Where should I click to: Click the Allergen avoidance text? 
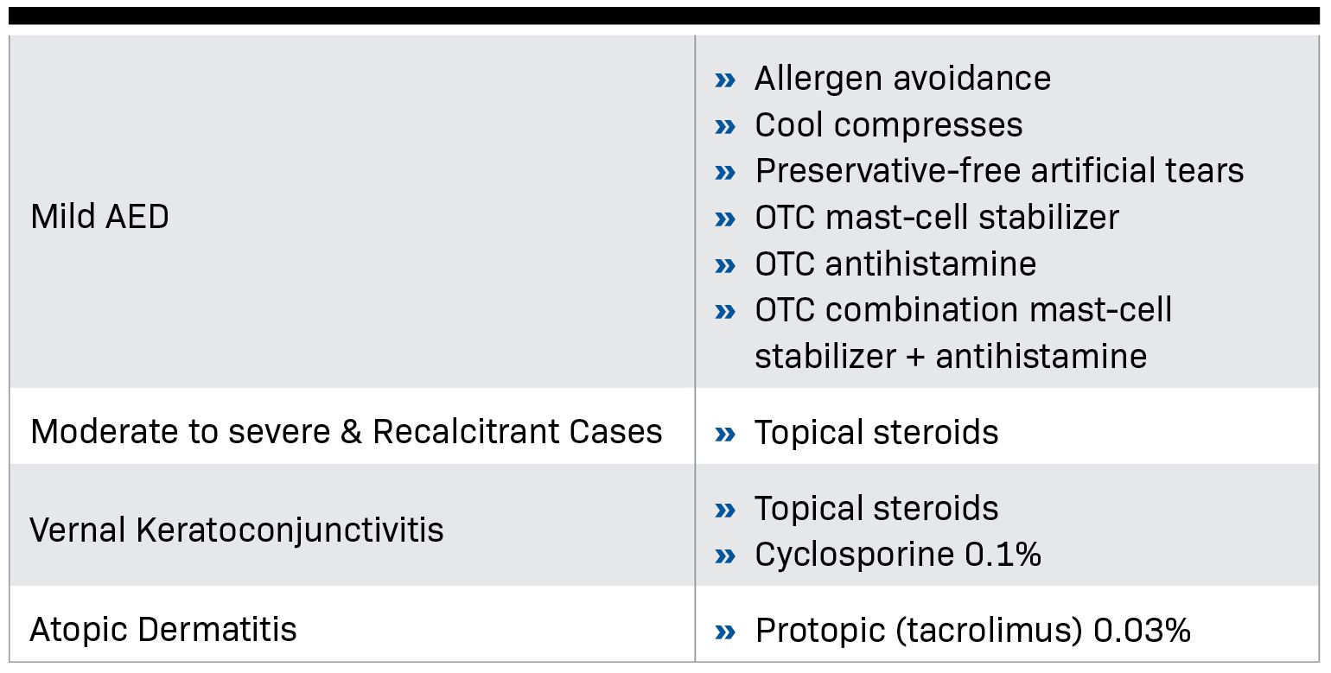point(902,79)
